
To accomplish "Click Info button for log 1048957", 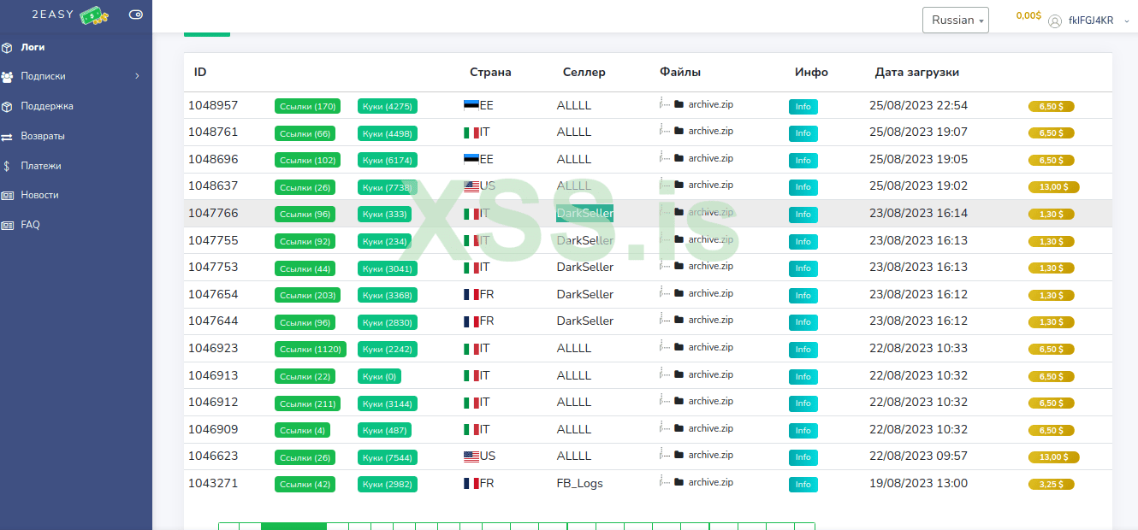I will (x=803, y=107).
